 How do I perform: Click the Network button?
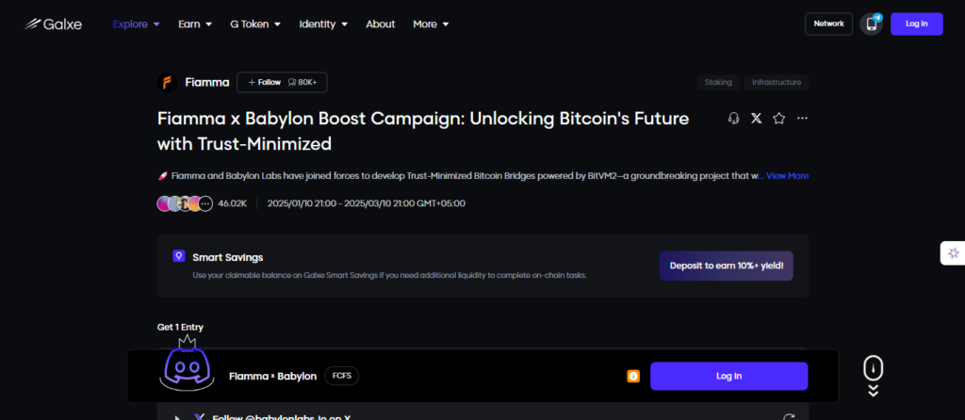[828, 24]
